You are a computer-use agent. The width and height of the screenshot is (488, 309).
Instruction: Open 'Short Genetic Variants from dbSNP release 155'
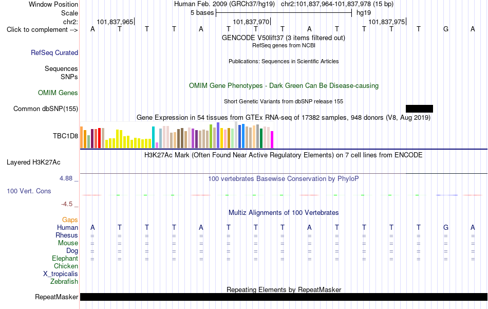point(284,102)
